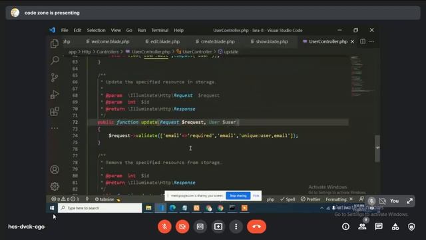Split the editor to the right
The height and width of the screenshot is (240, 426).
tap(362, 41)
